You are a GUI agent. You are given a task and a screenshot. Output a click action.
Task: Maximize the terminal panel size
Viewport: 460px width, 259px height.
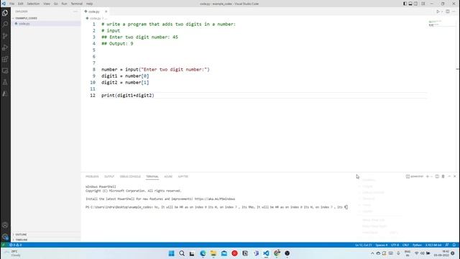449,176
